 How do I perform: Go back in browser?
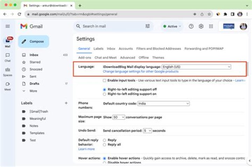(5, 14)
